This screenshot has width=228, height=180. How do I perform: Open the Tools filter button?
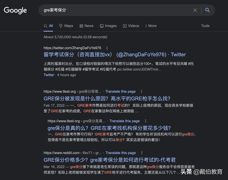[205, 26]
